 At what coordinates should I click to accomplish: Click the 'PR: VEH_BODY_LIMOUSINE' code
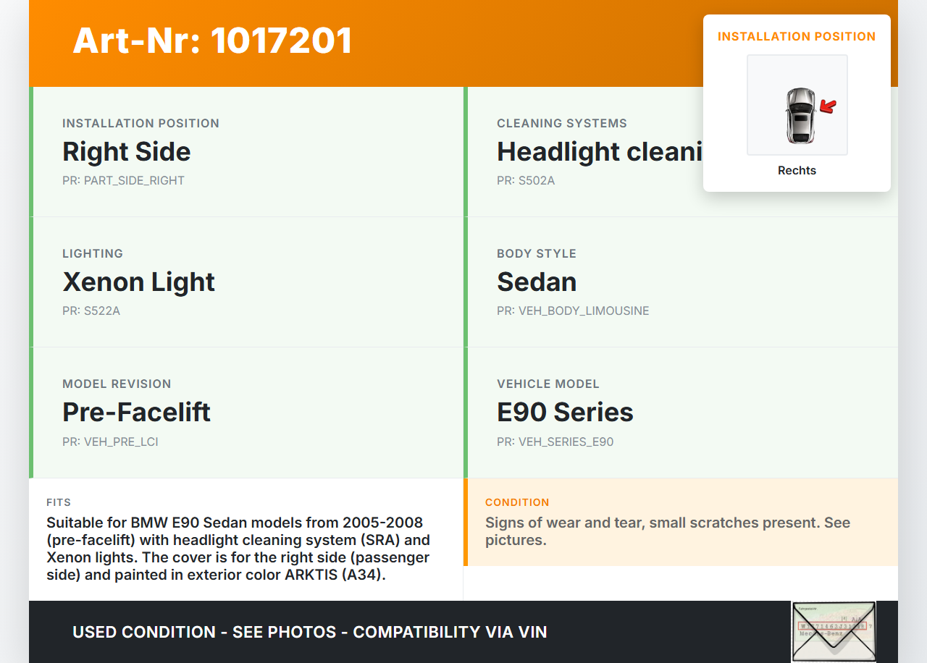(573, 311)
